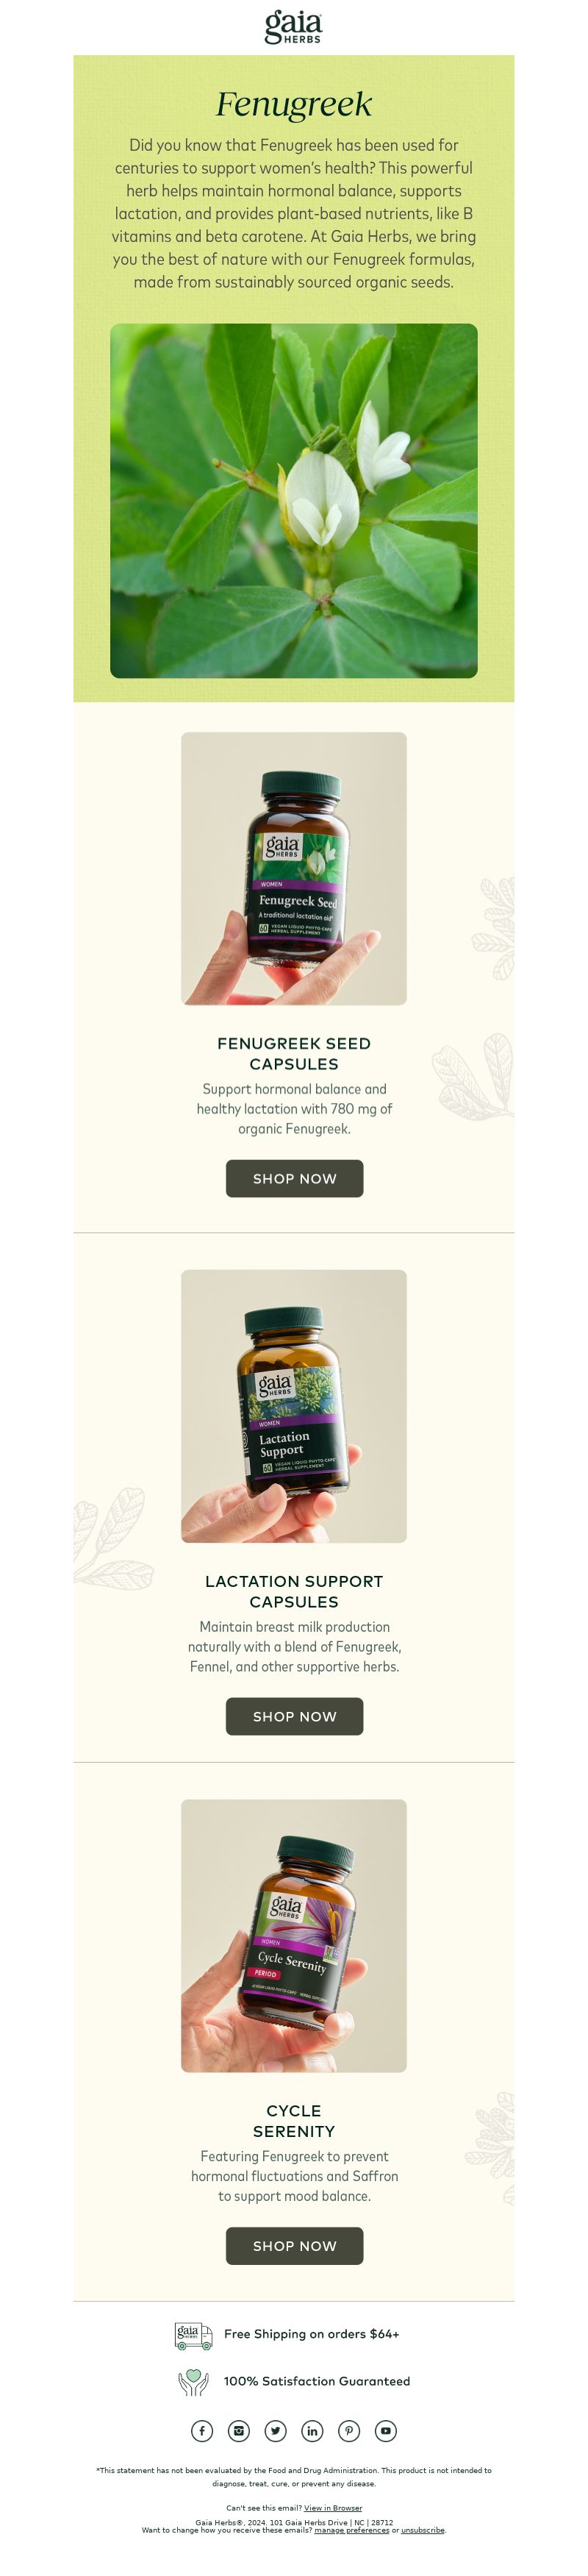Viewport: 588px width, 2576px height.
Task: Click the Lactation Support bottle image
Action: click(294, 1406)
